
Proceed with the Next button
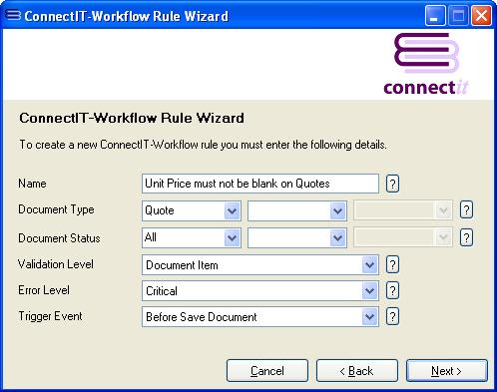point(447,370)
